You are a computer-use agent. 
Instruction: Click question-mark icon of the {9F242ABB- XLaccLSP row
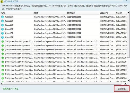click(x=3, y=37)
